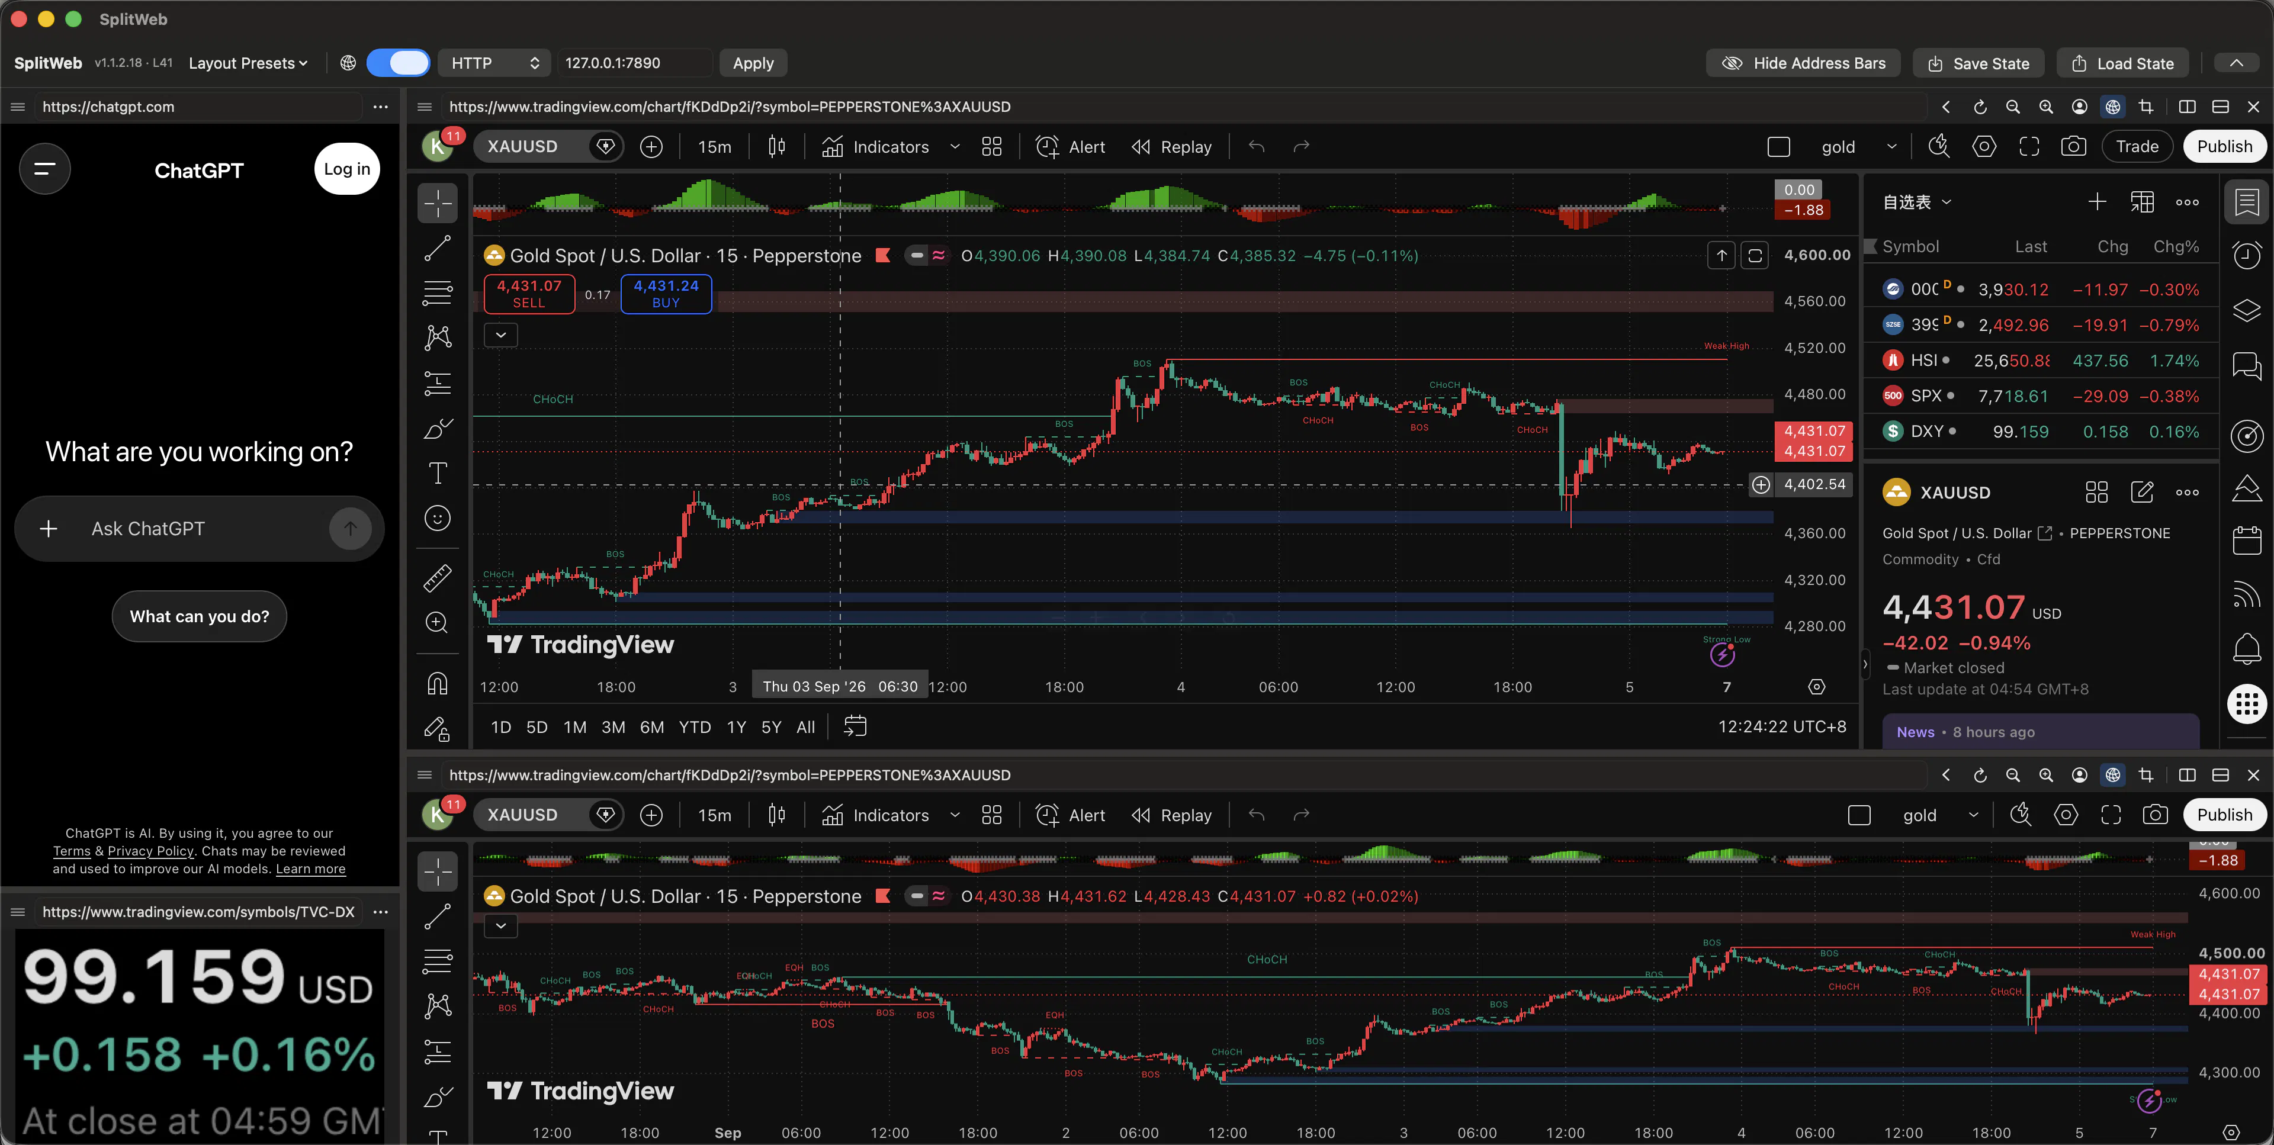
Task: Toggle magnet mode in top chart toolbar
Action: (x=437, y=684)
